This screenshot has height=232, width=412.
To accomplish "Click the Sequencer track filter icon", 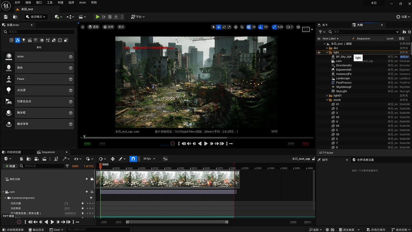I will tap(67, 166).
